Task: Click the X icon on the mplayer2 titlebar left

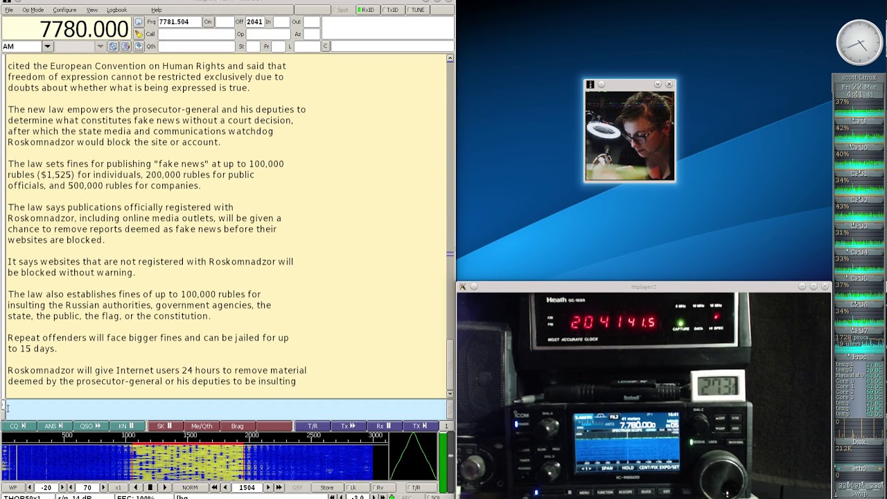Action: tap(463, 286)
